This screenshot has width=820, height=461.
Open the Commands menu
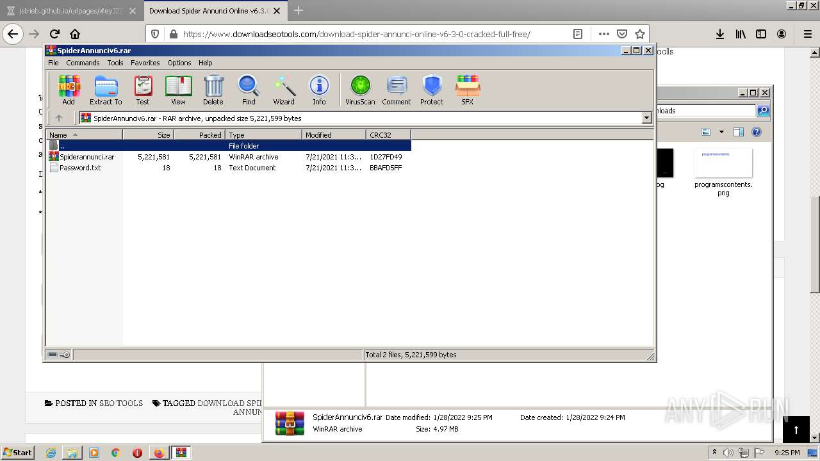[x=83, y=63]
